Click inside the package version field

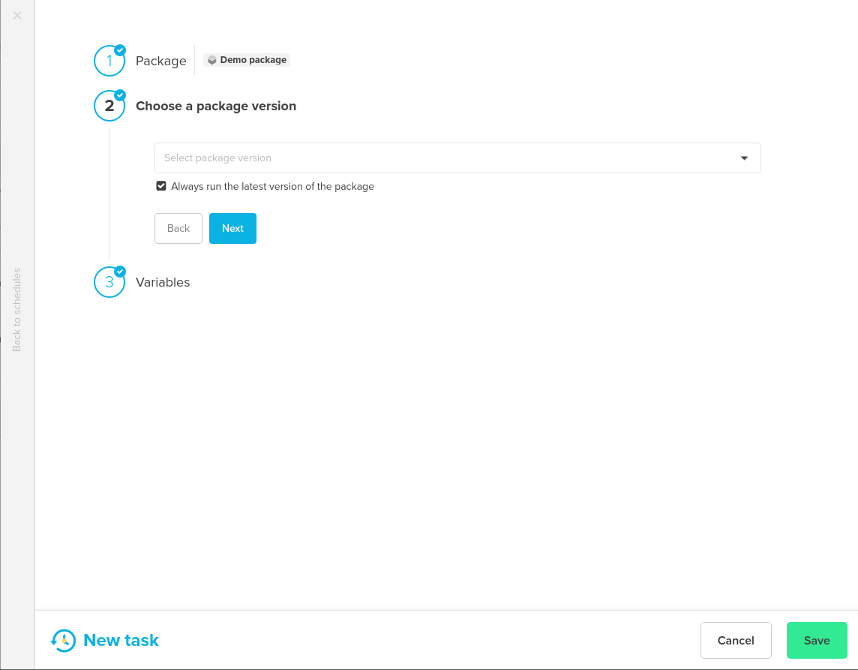point(375,158)
